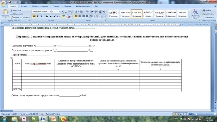
Task: Open Разметка страницы tab
Action: pyautogui.click(x=40, y=6)
